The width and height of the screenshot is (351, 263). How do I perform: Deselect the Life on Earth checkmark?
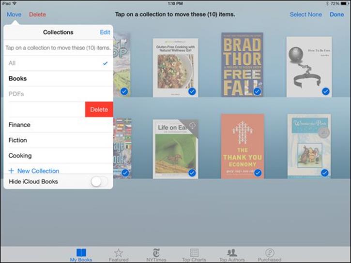(x=192, y=173)
